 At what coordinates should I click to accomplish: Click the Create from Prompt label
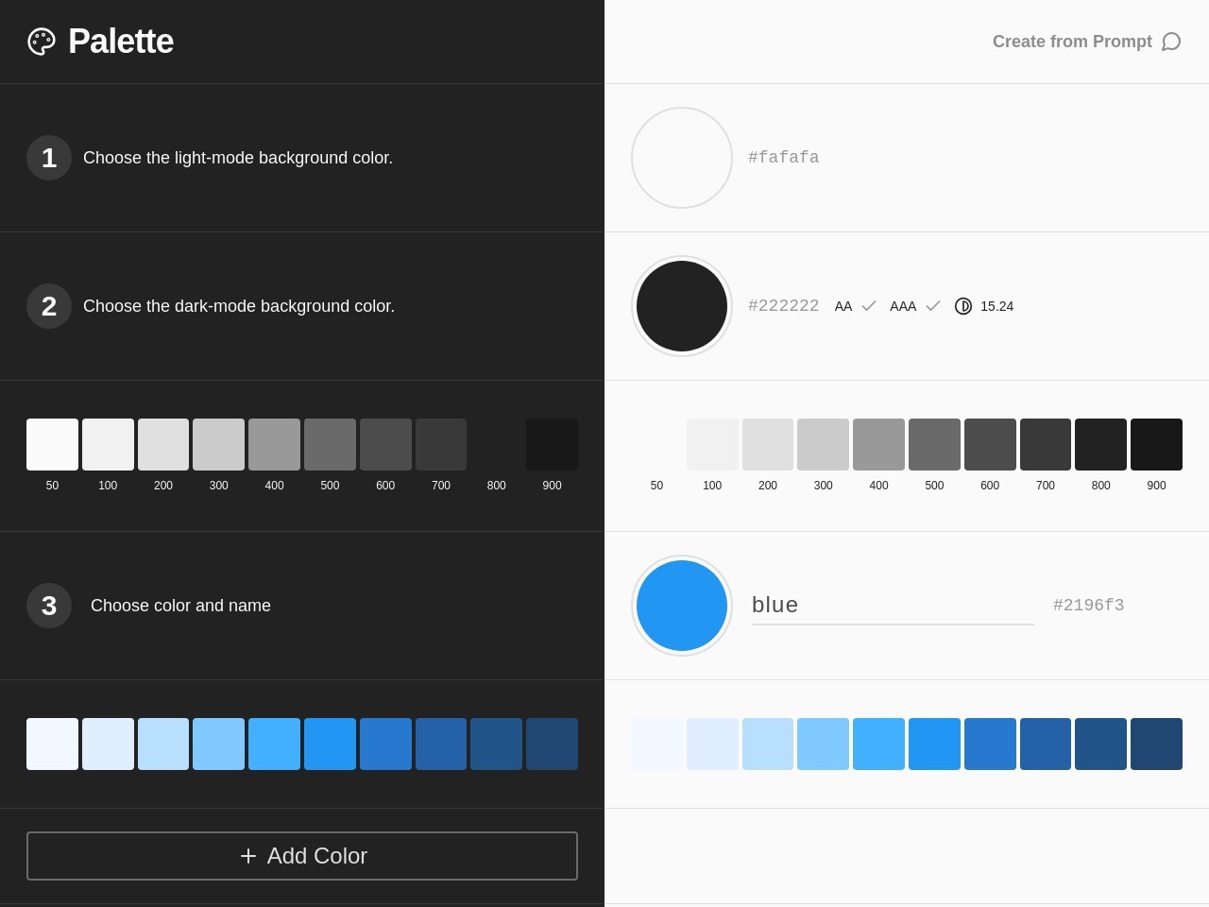click(x=1071, y=42)
